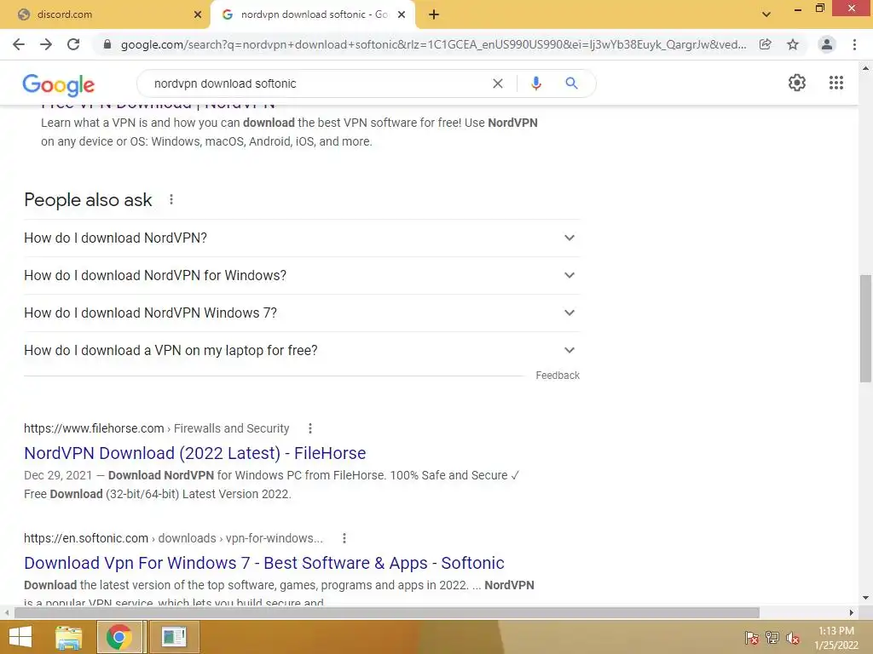Open NordVPN Download FileHorse result
Image resolution: width=873 pixels, height=654 pixels.
[x=195, y=453]
